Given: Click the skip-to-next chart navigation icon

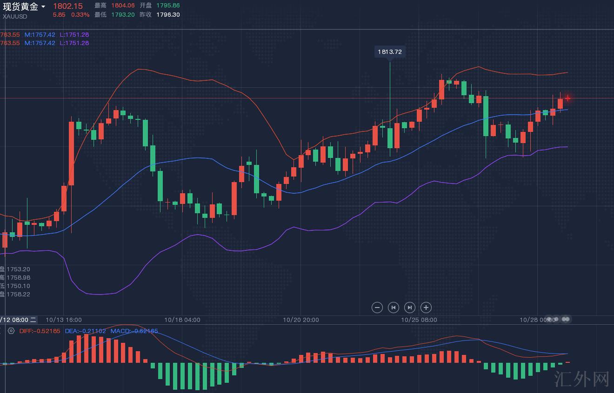Looking at the screenshot, I should pos(410,308).
